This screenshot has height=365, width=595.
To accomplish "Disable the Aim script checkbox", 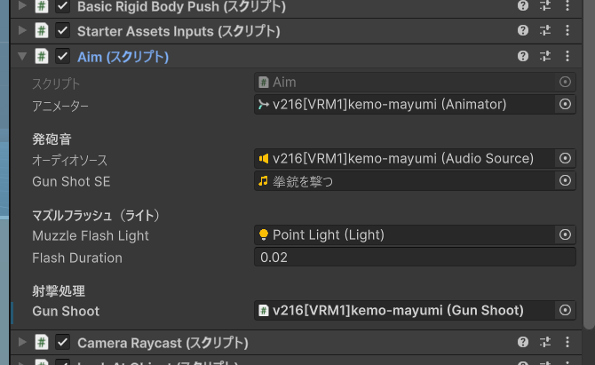I will [62, 56].
